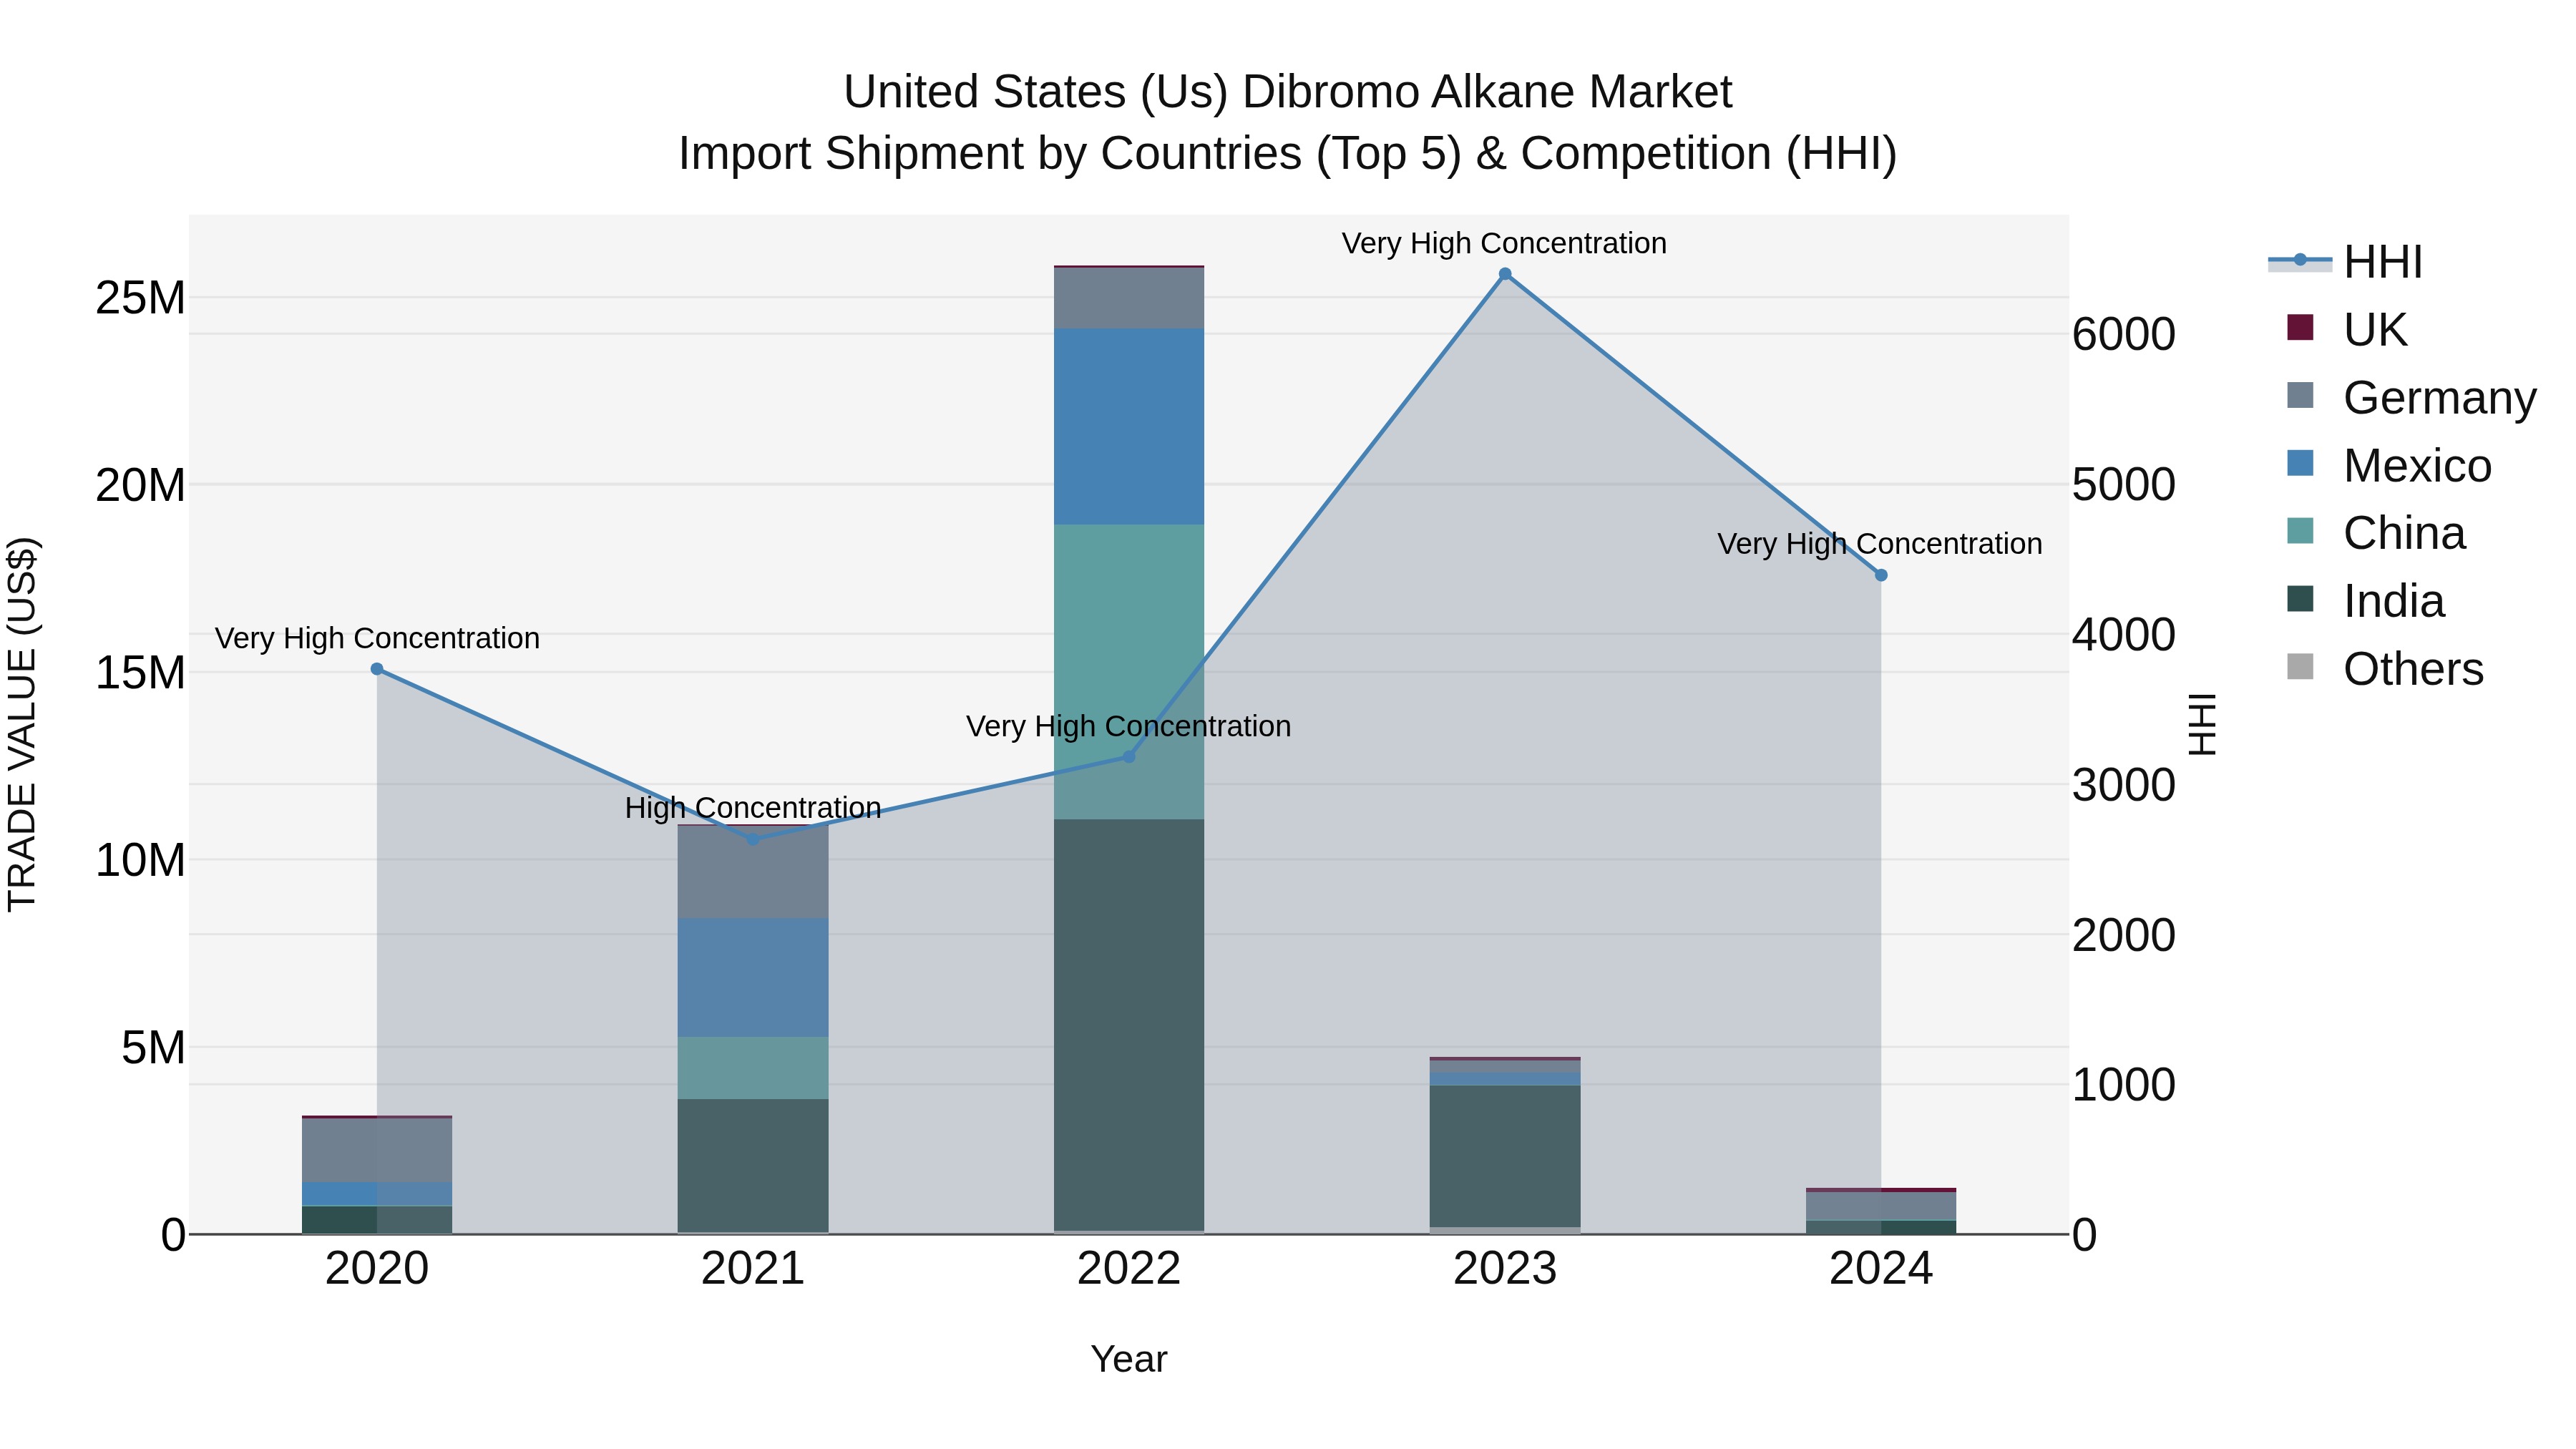The image size is (2576, 1449).
Task: Click the 3000 right axis tick label
Action: pyautogui.click(x=2123, y=785)
